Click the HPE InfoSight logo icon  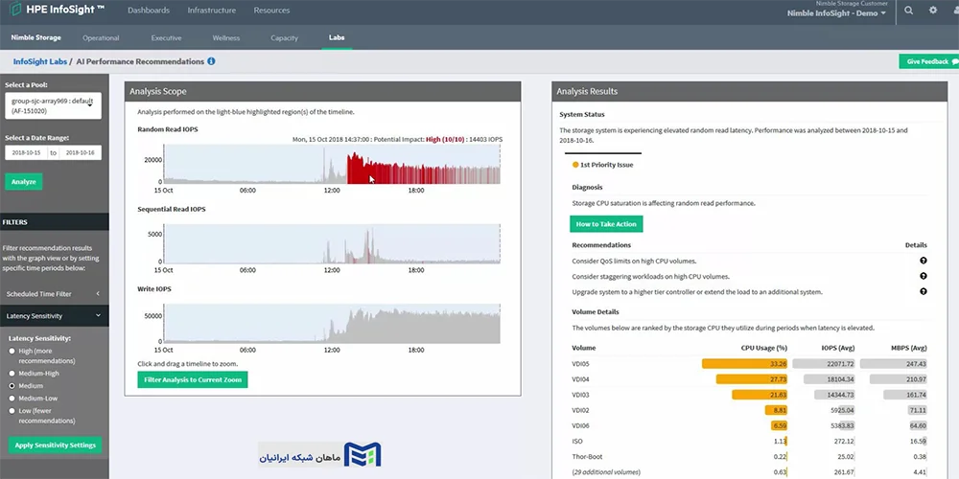point(15,10)
